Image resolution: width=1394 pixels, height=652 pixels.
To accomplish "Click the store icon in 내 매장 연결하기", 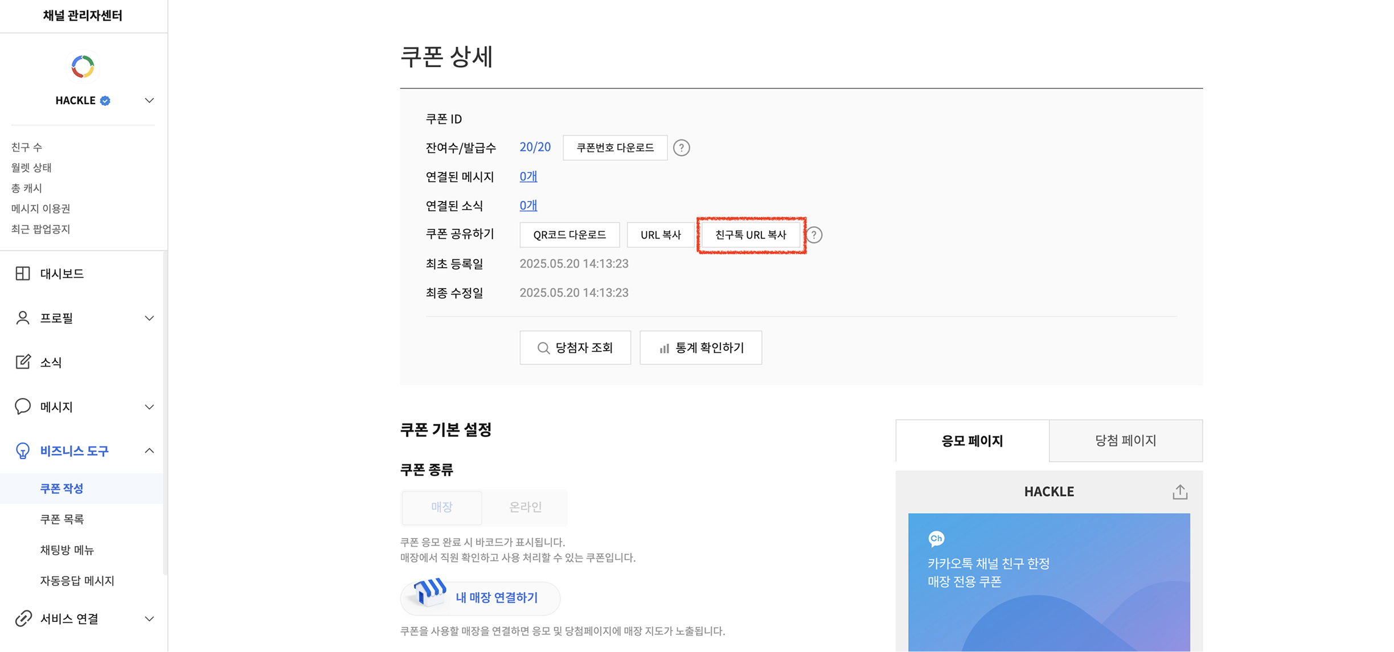I will point(429,592).
